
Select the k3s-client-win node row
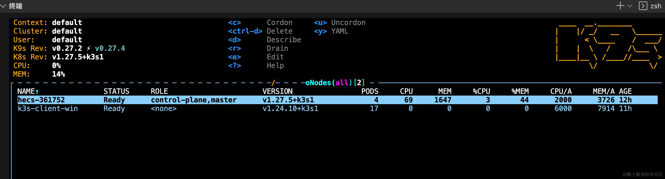48,108
